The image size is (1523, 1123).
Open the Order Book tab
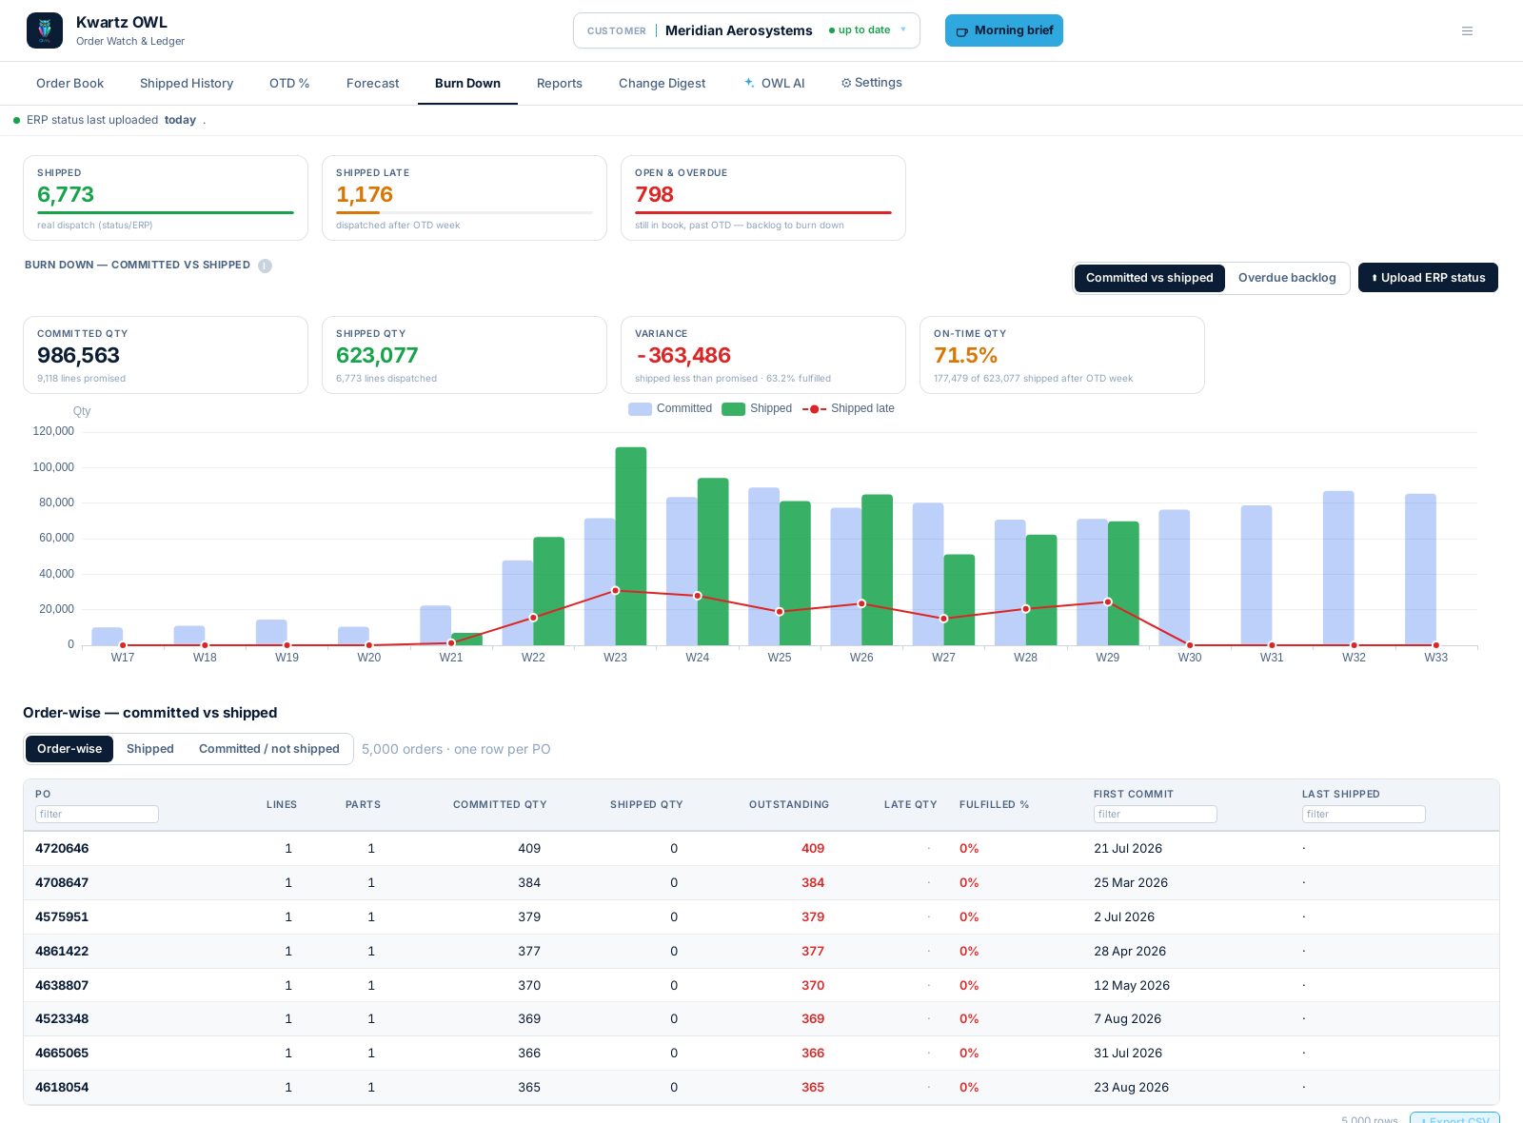(69, 83)
